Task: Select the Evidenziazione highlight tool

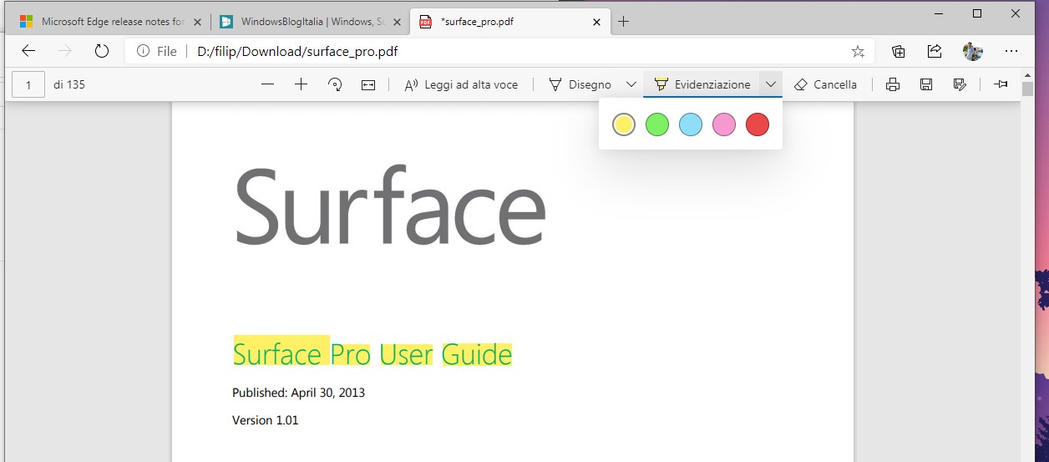Action: 702,84
